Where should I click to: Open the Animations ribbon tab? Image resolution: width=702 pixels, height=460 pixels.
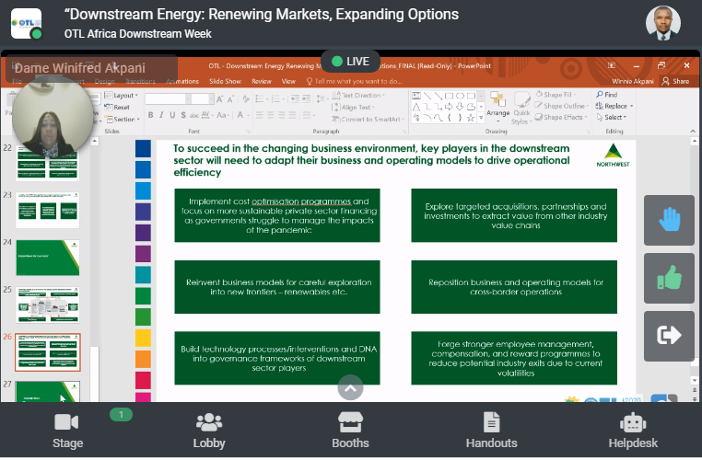coord(181,81)
